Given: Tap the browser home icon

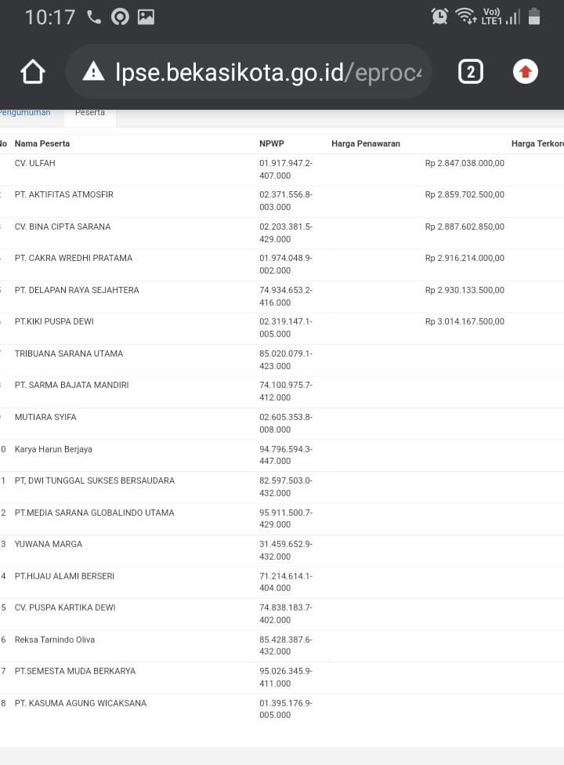Looking at the screenshot, I should pyautogui.click(x=33, y=72).
